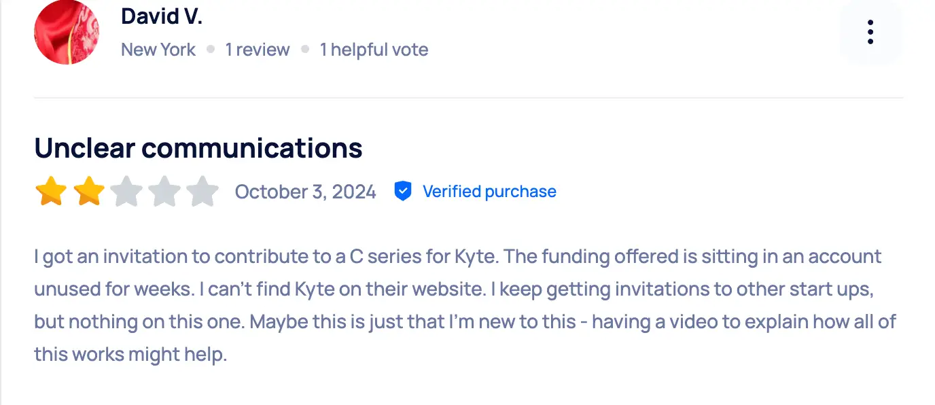Viewport: 935px width, 405px height.
Task: Open the 1 review link
Action: tap(258, 49)
